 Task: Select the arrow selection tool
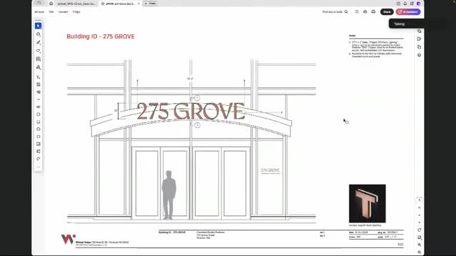[38, 26]
